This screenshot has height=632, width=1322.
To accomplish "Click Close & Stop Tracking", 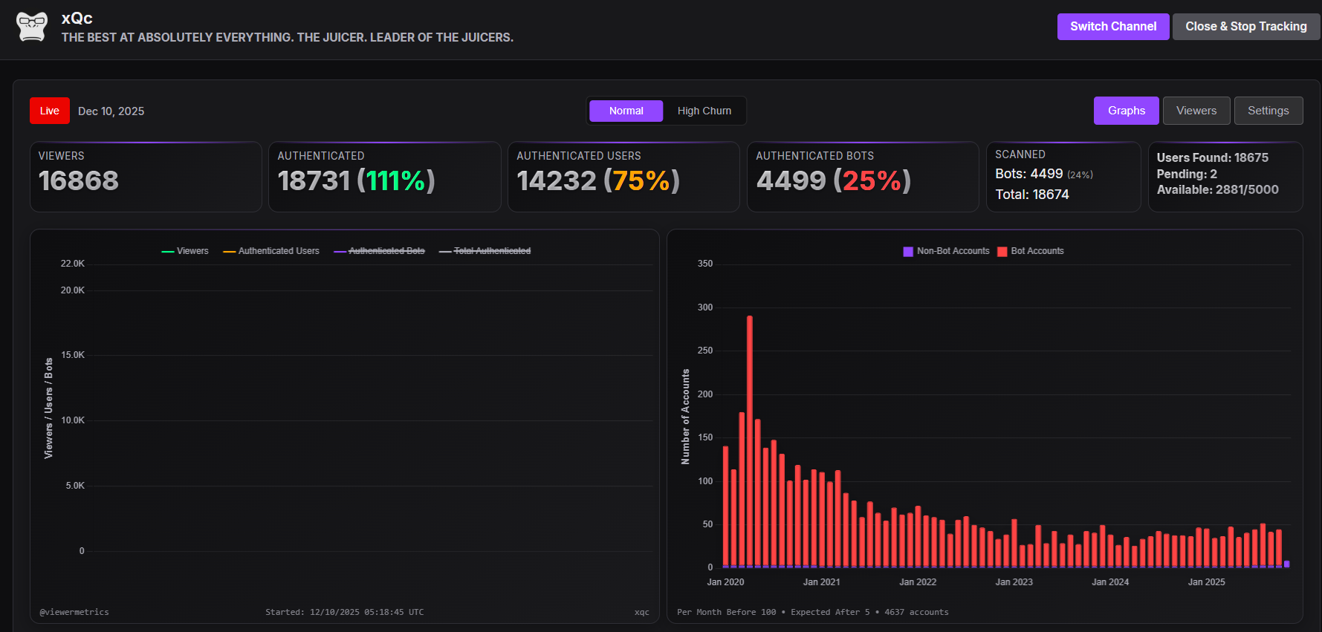I will (x=1246, y=27).
